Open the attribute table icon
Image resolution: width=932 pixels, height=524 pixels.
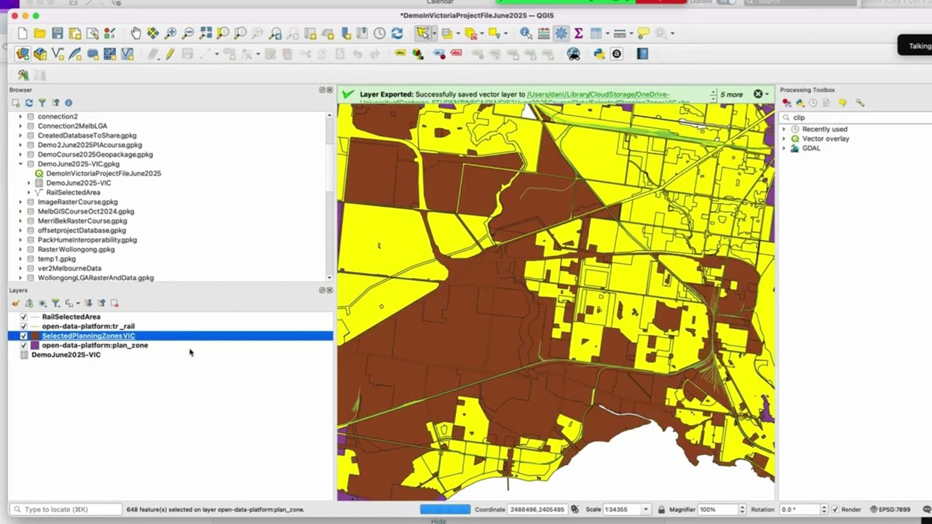(543, 33)
